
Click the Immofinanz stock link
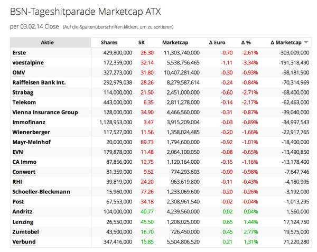[x=29, y=122]
